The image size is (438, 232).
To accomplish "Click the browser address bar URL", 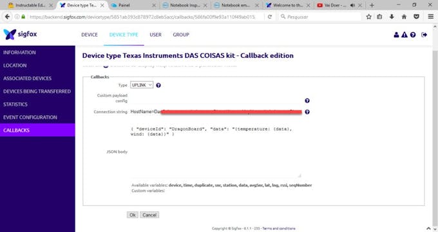I will click(142, 17).
